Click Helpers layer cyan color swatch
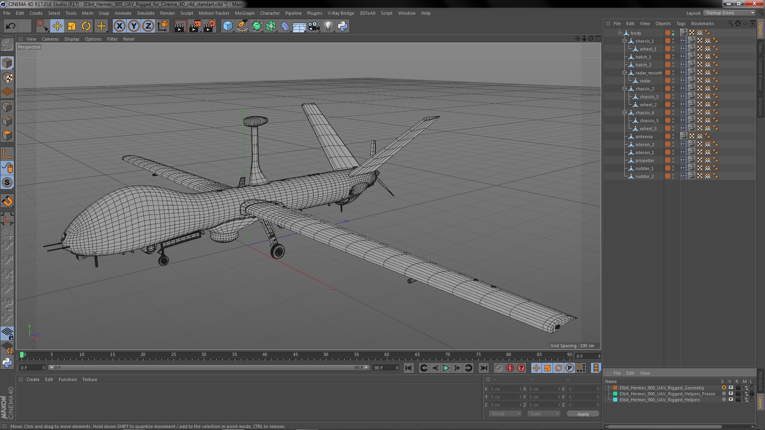The image size is (765, 430). pyautogui.click(x=615, y=400)
